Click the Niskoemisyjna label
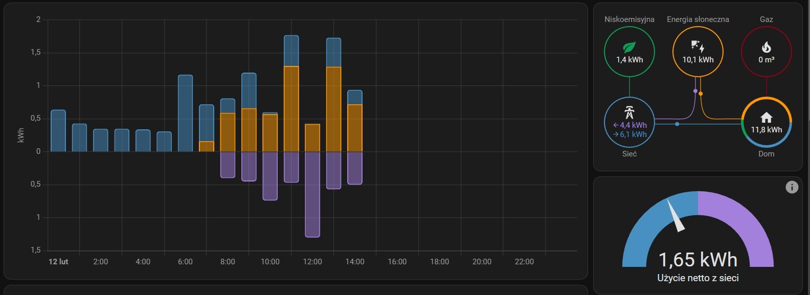 click(x=629, y=19)
